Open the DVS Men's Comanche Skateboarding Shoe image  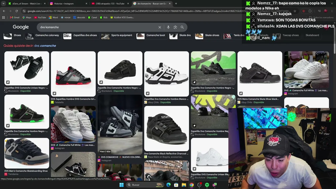coord(27,153)
